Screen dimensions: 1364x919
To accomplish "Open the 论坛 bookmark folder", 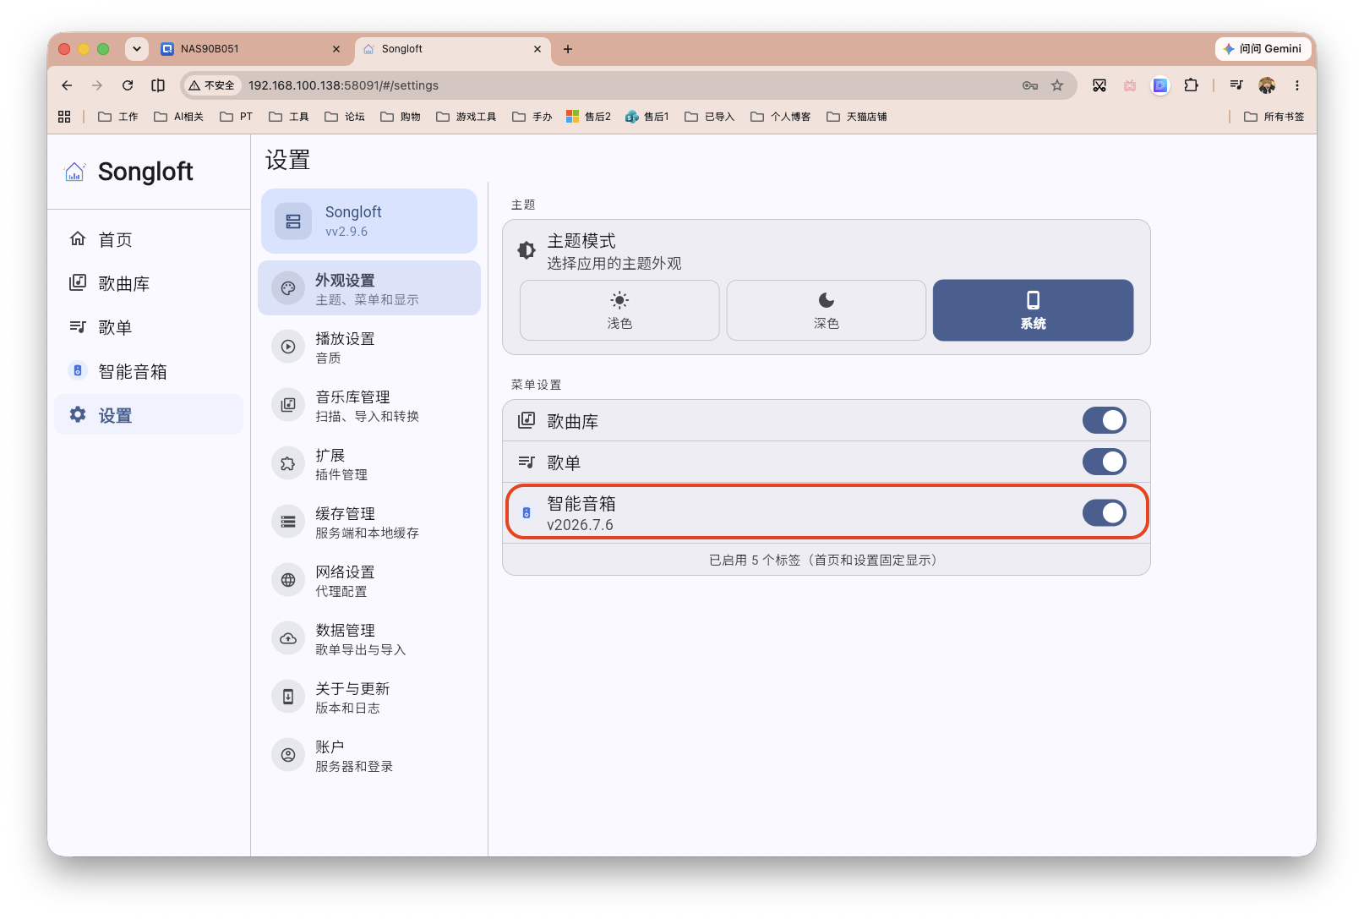I will click(x=345, y=117).
